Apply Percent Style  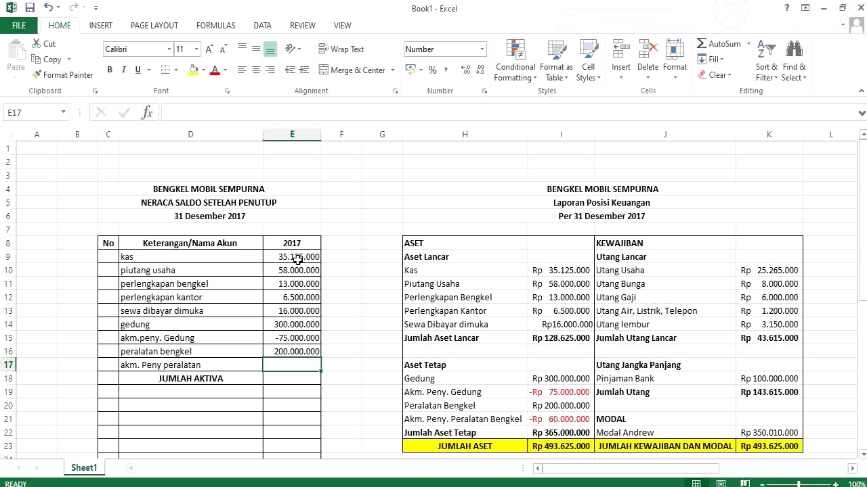(x=432, y=70)
